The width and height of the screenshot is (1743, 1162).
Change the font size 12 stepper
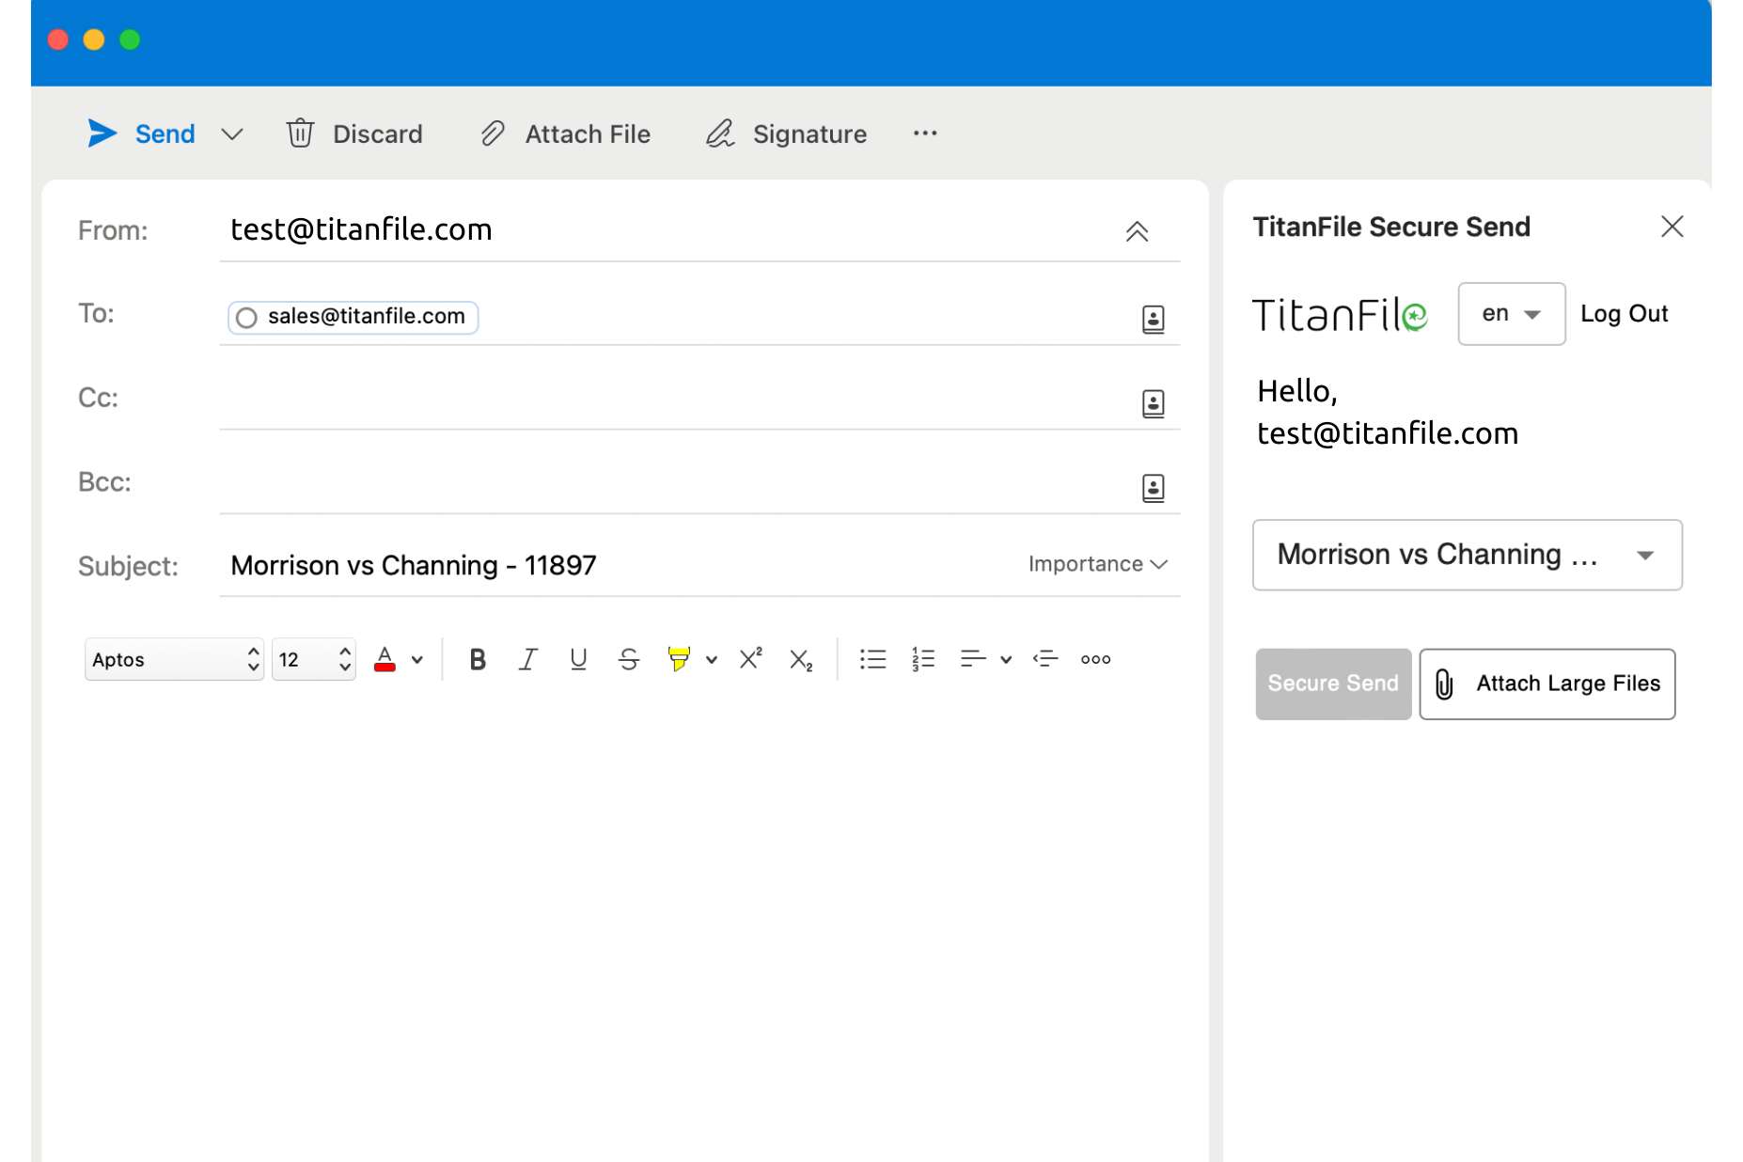345,659
